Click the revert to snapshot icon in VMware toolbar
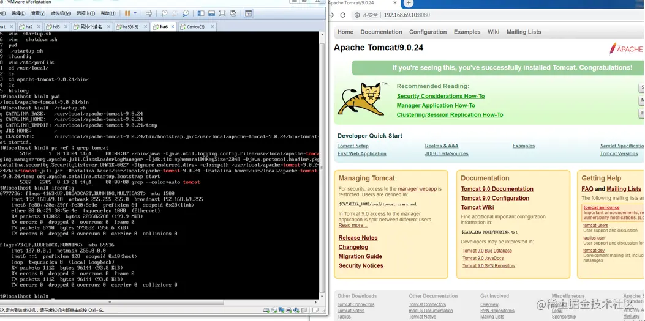The height and width of the screenshot is (321, 645). click(175, 13)
